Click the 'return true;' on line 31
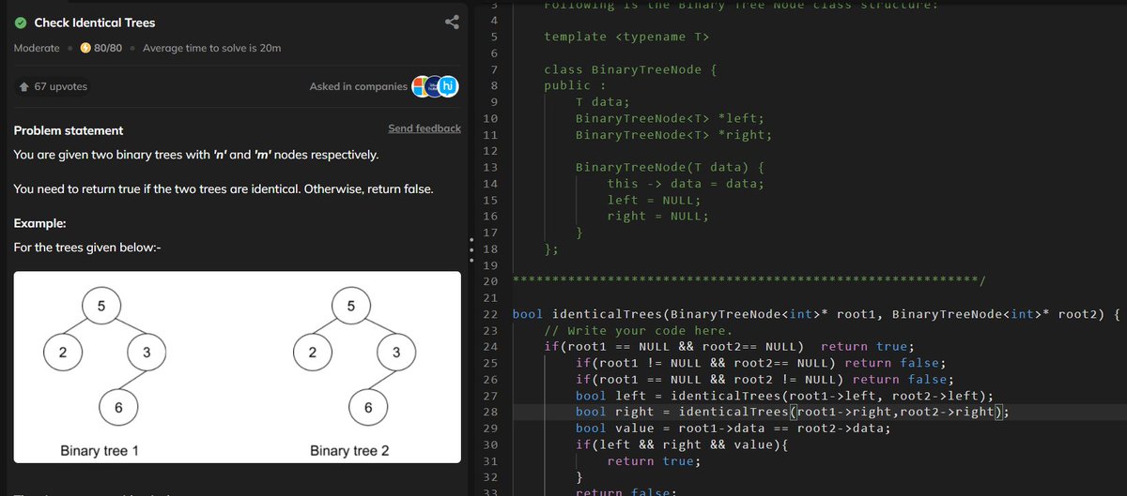The height and width of the screenshot is (496, 1127). pyautogui.click(x=654, y=460)
